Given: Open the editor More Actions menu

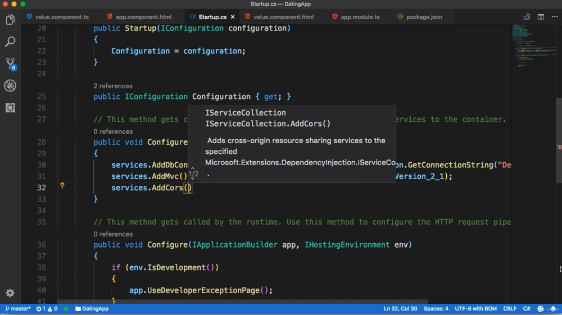Looking at the screenshot, I should pos(555,17).
